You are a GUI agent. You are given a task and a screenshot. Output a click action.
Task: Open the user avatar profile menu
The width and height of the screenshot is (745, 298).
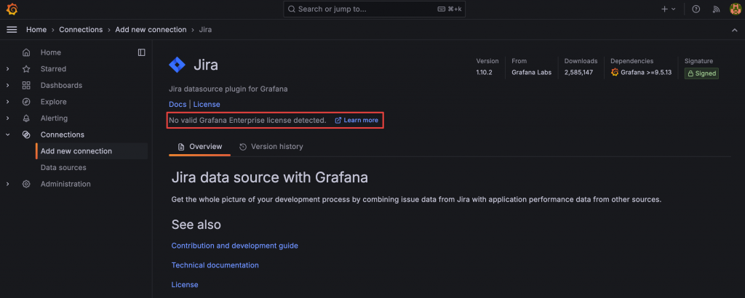click(735, 9)
